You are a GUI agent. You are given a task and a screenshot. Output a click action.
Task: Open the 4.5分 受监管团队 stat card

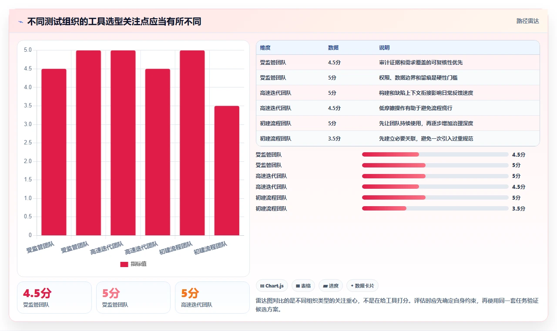[x=54, y=298]
